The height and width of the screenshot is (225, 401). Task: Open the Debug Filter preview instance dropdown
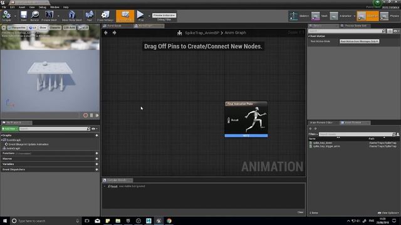coord(164,15)
